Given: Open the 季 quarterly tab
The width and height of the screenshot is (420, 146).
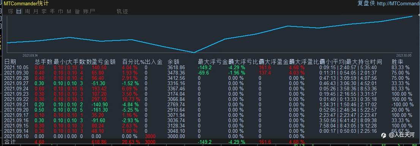Looking at the screenshot, I should pyautogui.click(x=44, y=11).
